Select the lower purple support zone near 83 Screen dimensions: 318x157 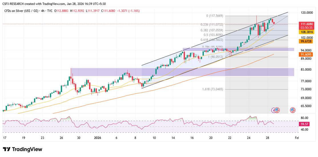pyautogui.click(x=182, y=72)
